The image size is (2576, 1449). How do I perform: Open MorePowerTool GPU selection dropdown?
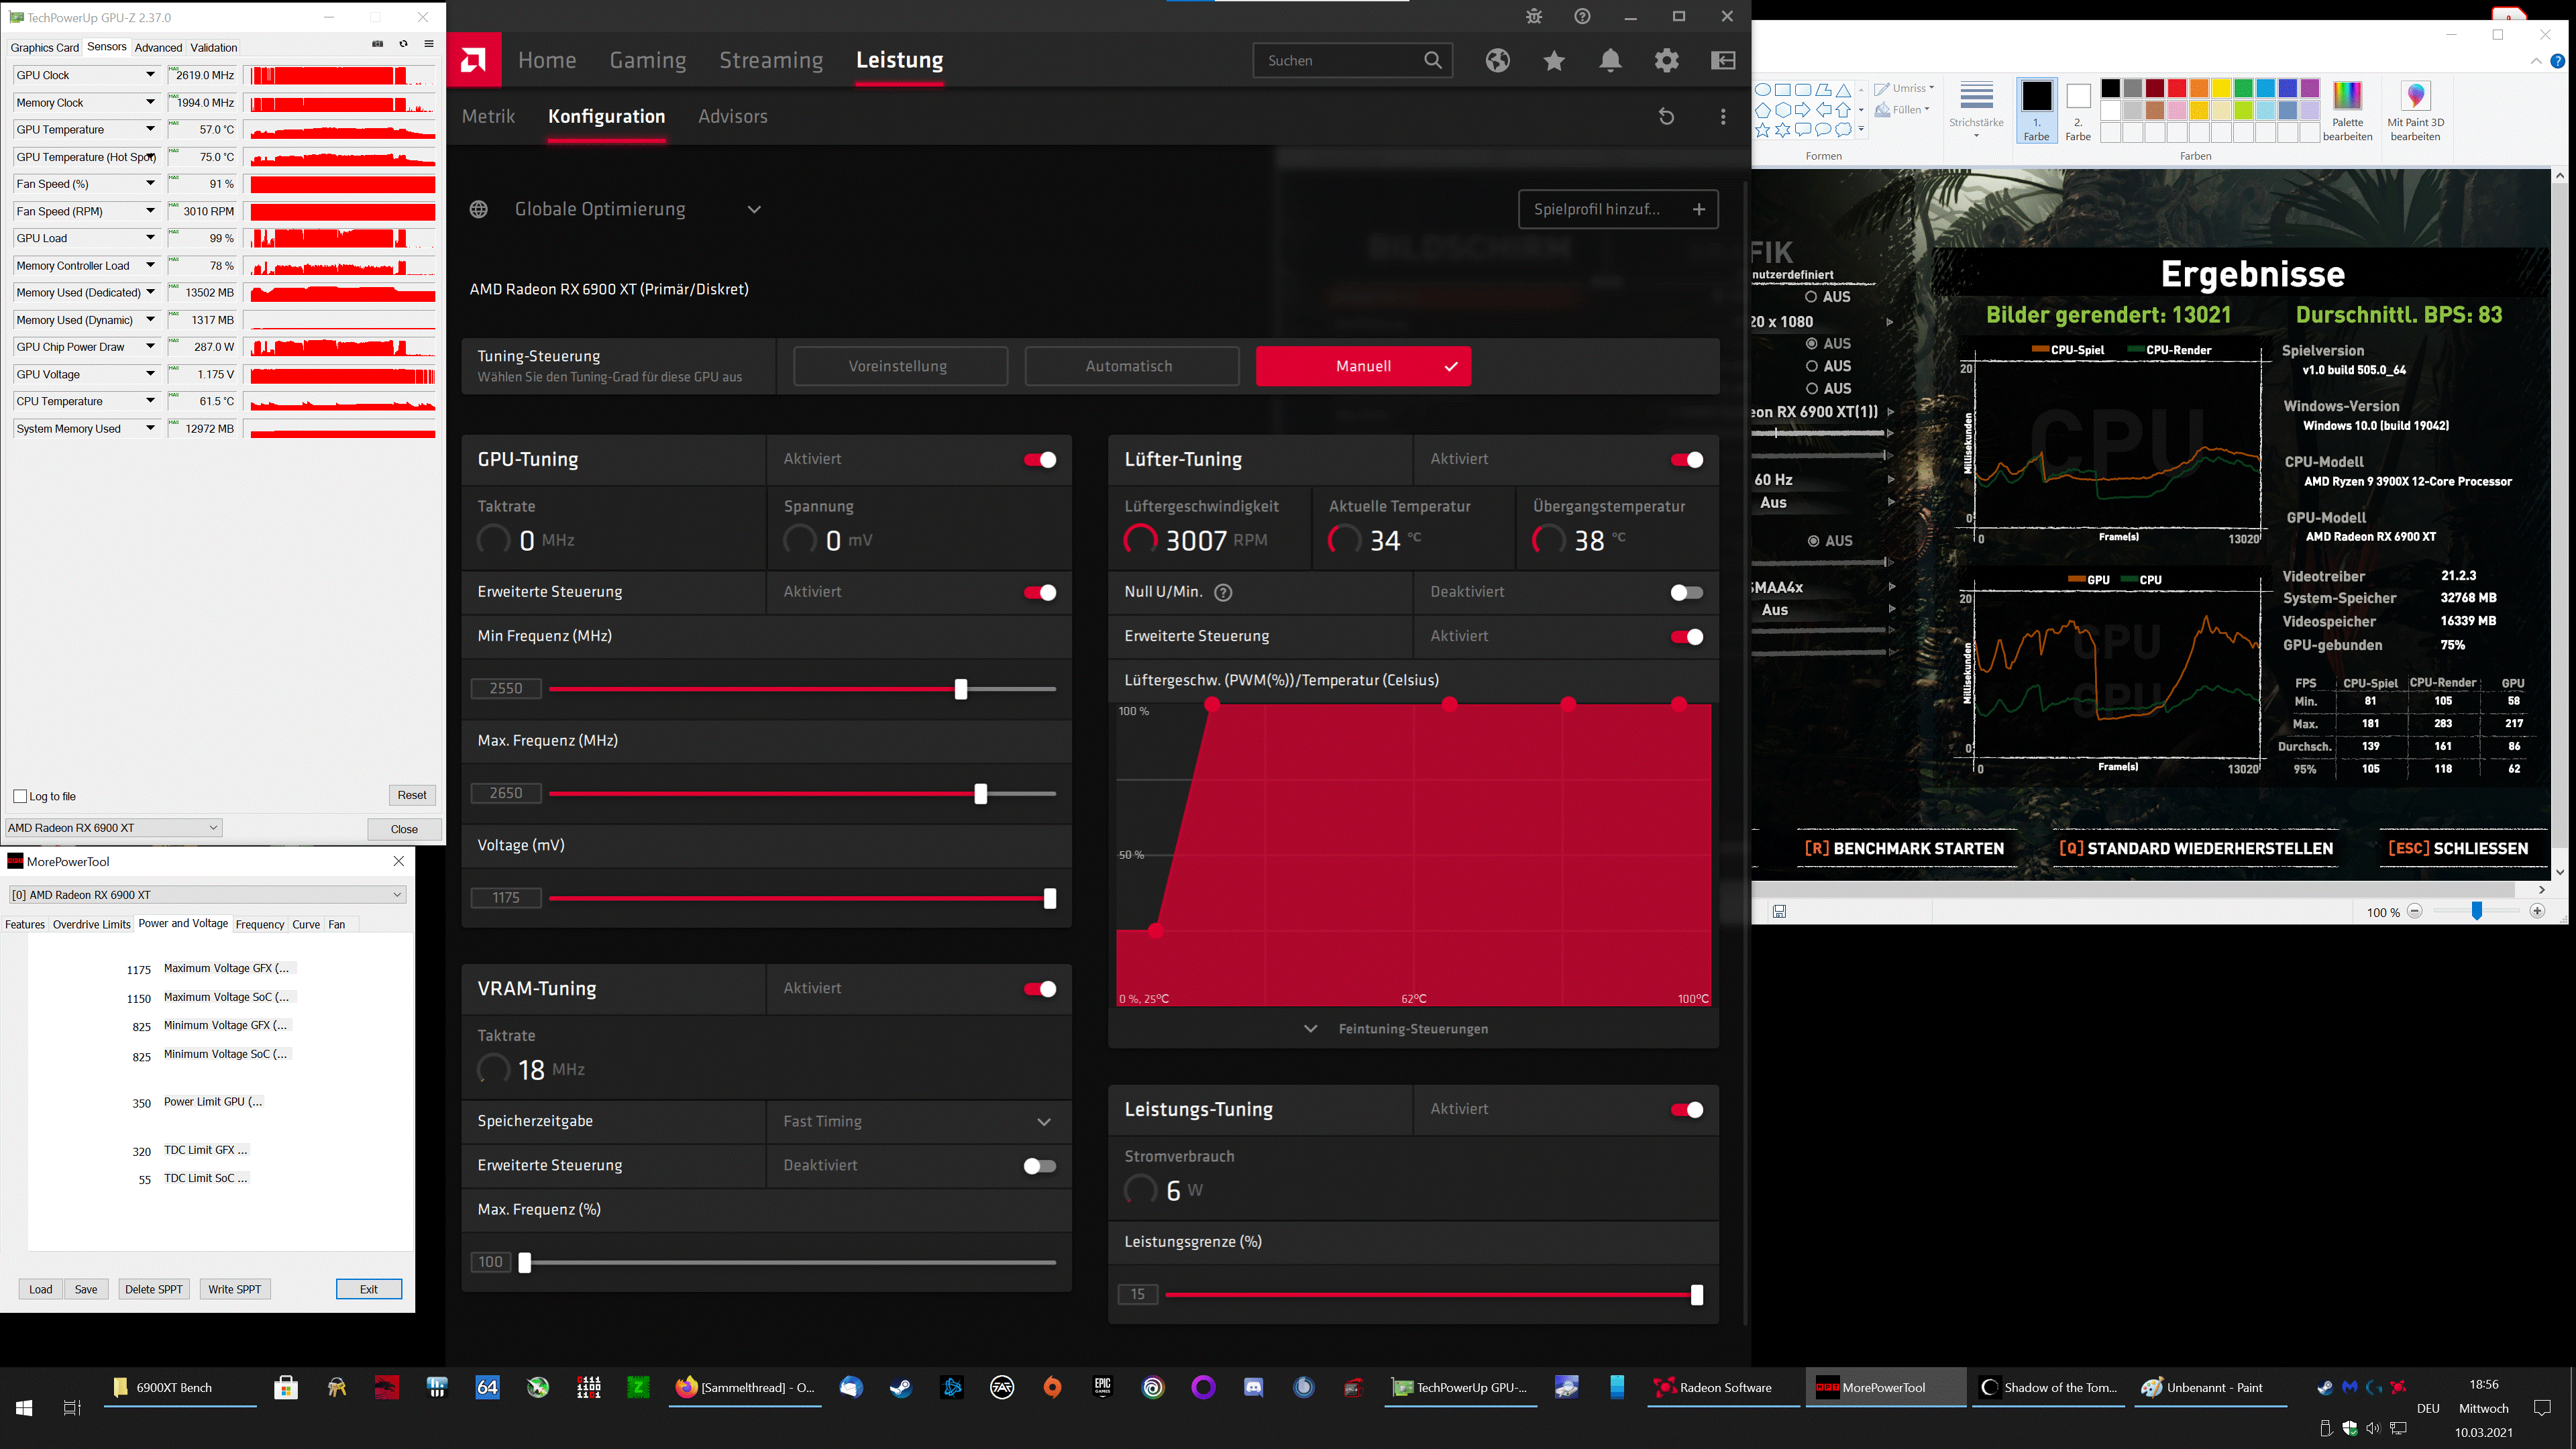pyautogui.click(x=207, y=895)
